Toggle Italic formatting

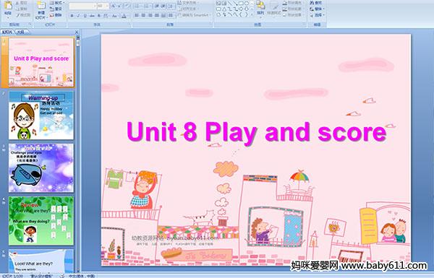(78, 16)
